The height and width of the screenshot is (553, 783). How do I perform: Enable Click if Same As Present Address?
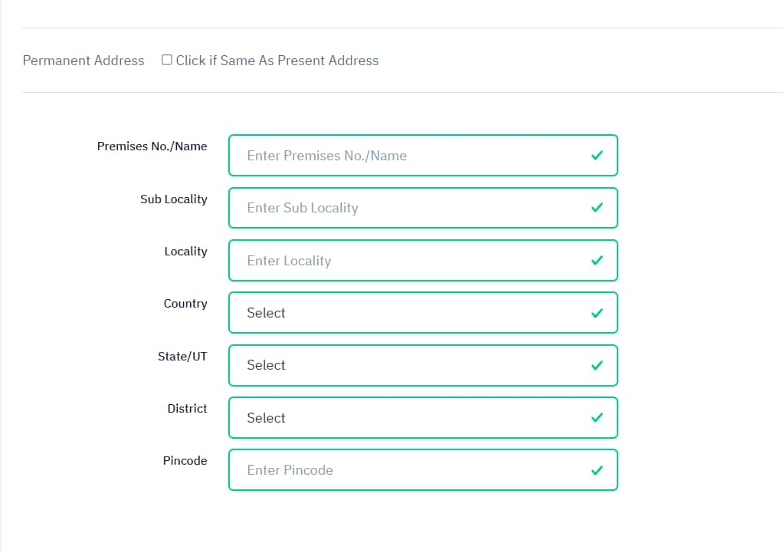[166, 59]
